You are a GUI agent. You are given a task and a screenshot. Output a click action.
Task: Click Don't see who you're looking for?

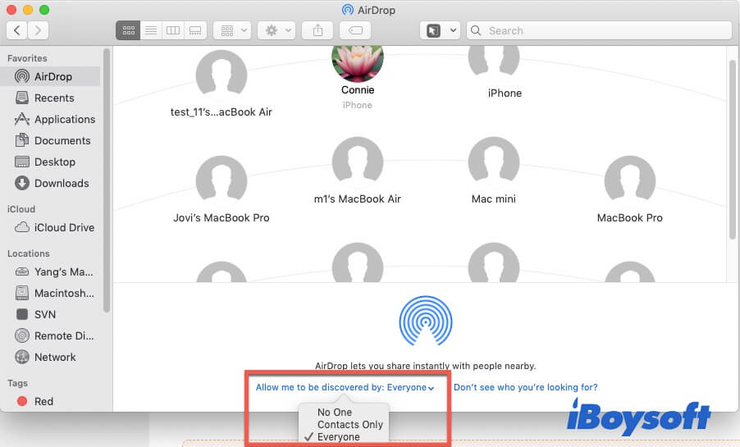point(525,387)
